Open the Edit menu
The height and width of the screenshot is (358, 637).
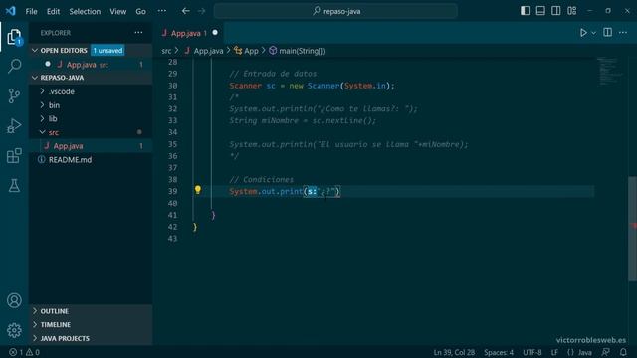(x=53, y=11)
